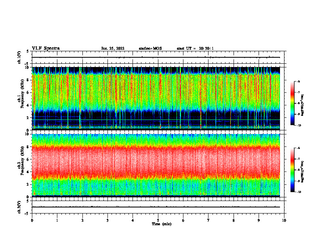Viewport: 320px width, 247px height.
Task: Click the "VLF Spectra" plot title
Action: (46, 48)
